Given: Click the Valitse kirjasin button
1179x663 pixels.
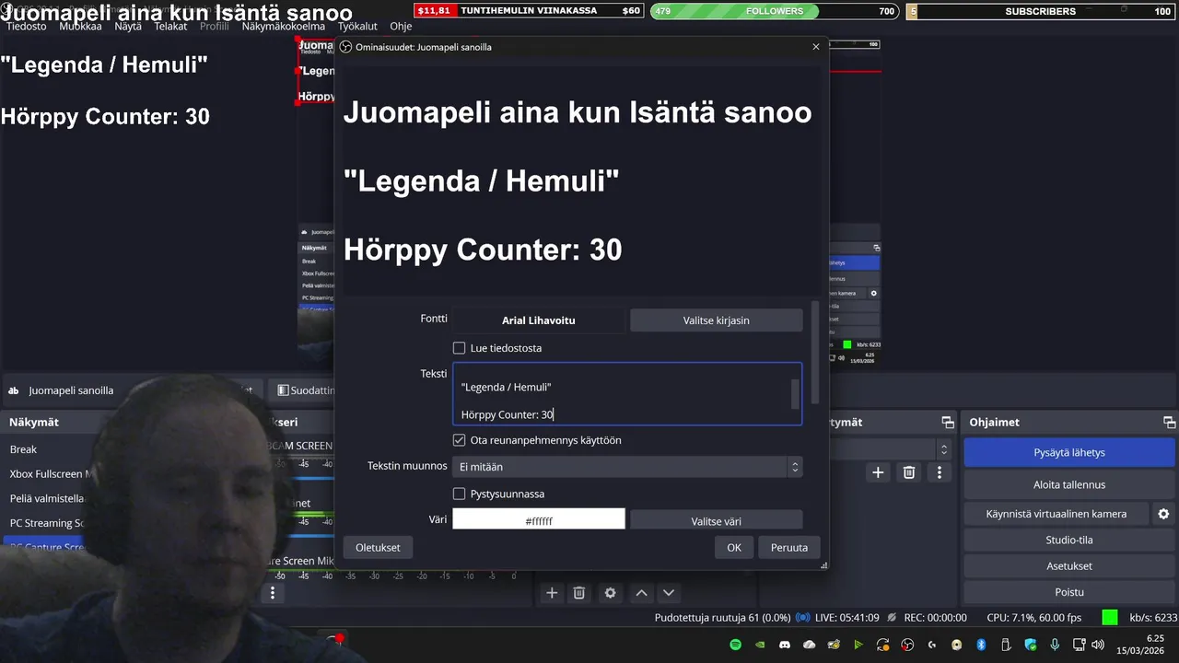Looking at the screenshot, I should coord(716,320).
